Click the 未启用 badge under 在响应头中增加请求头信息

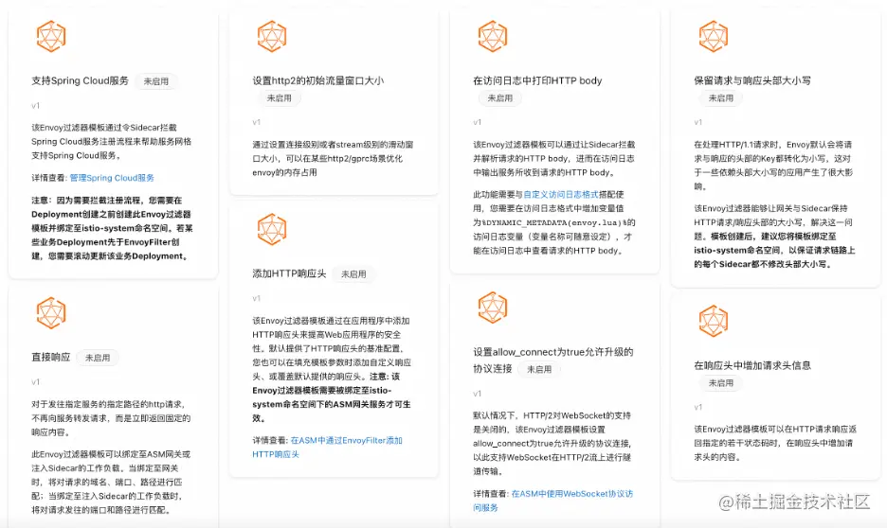(720, 383)
